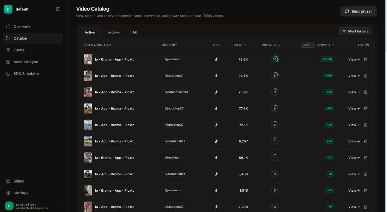387x212 pixels.
Task: Click TikTok icon in 6,257 views row
Action: 216,141
